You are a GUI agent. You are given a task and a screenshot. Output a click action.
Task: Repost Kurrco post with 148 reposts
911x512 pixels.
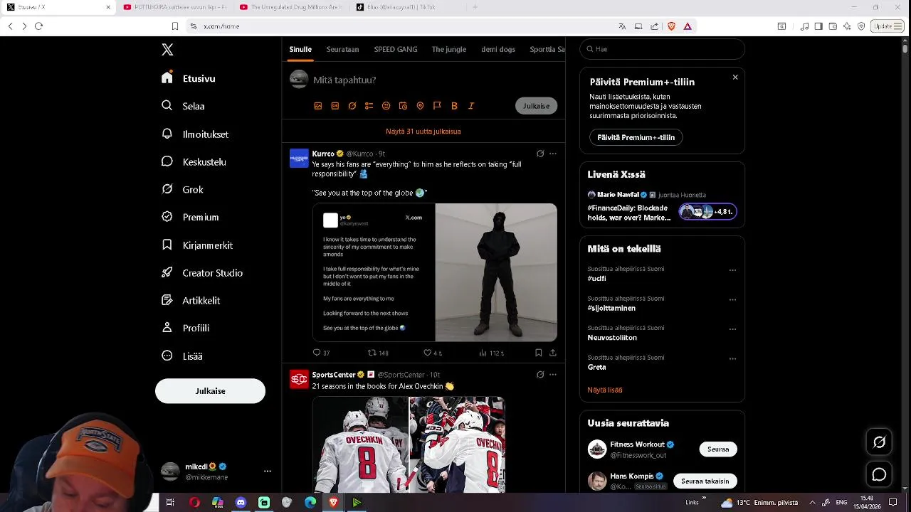pos(378,353)
